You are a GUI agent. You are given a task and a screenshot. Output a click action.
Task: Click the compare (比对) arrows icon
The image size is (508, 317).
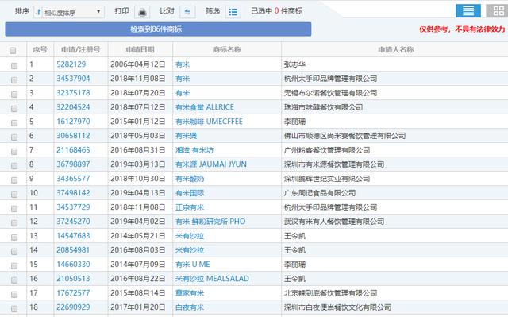pos(187,12)
